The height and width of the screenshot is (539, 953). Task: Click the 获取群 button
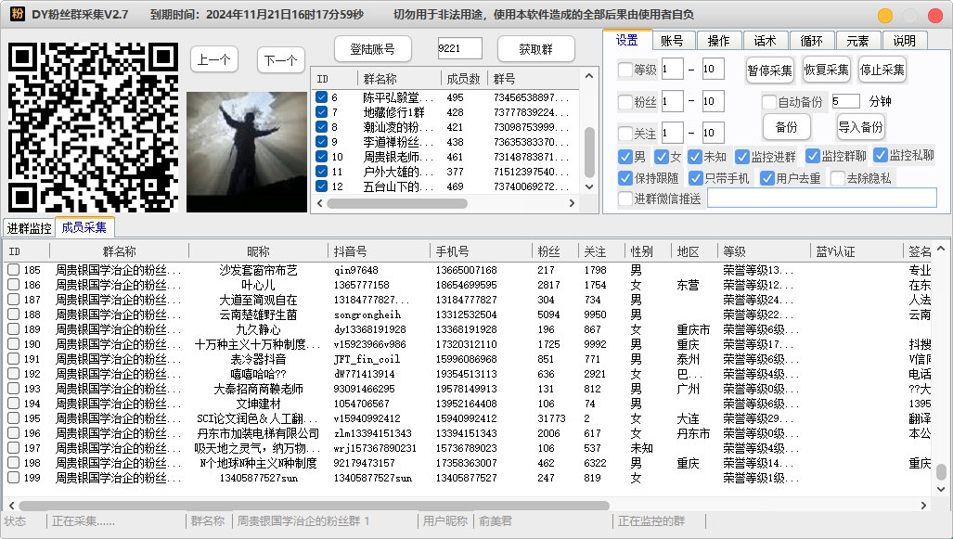click(x=536, y=49)
